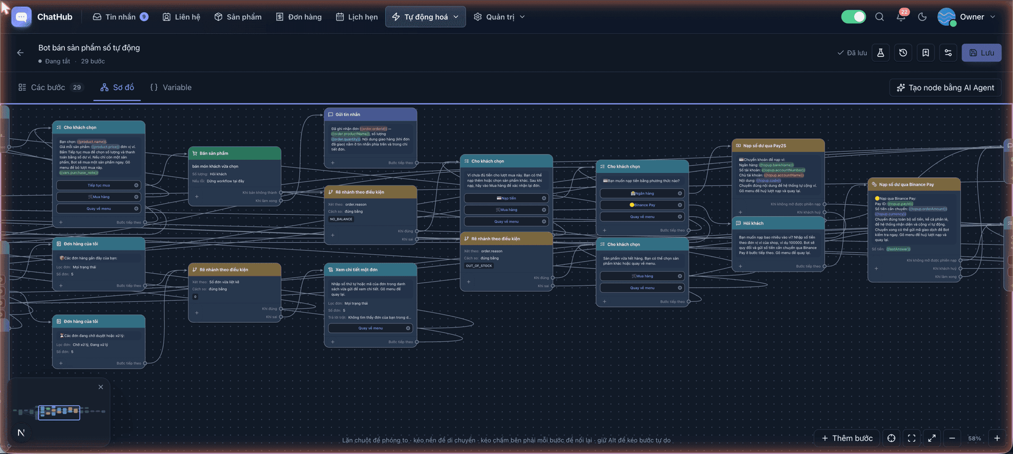Screen dimensions: 1013x454
Task: Click the Thêm bước button
Action: pos(847,438)
